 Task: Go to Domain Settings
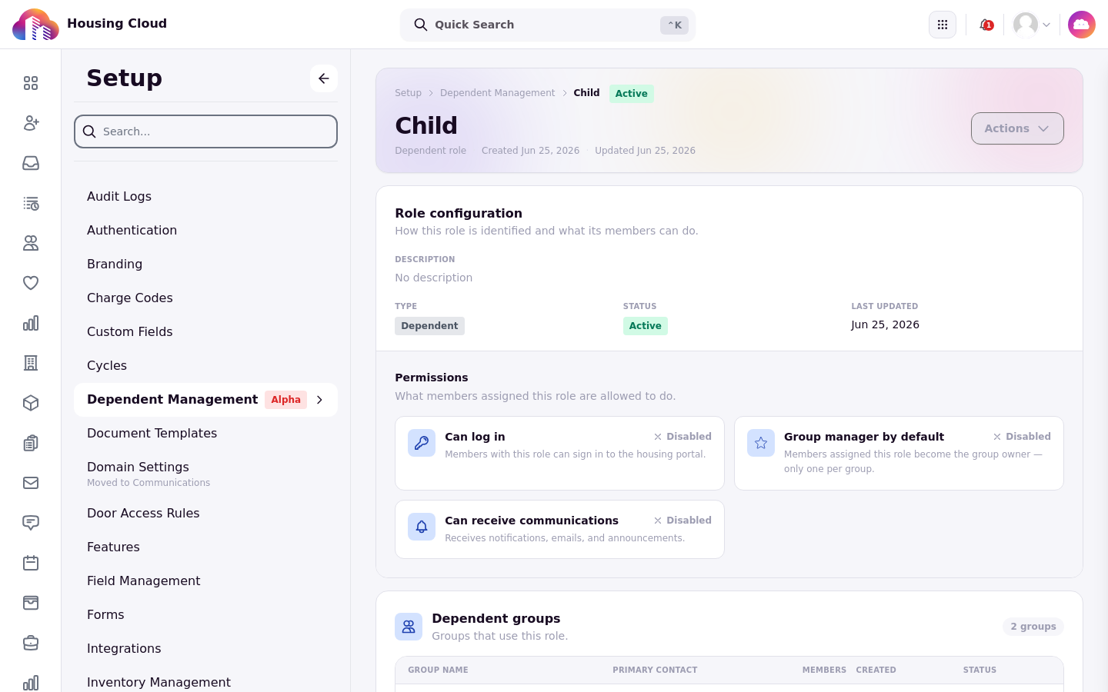point(138,467)
